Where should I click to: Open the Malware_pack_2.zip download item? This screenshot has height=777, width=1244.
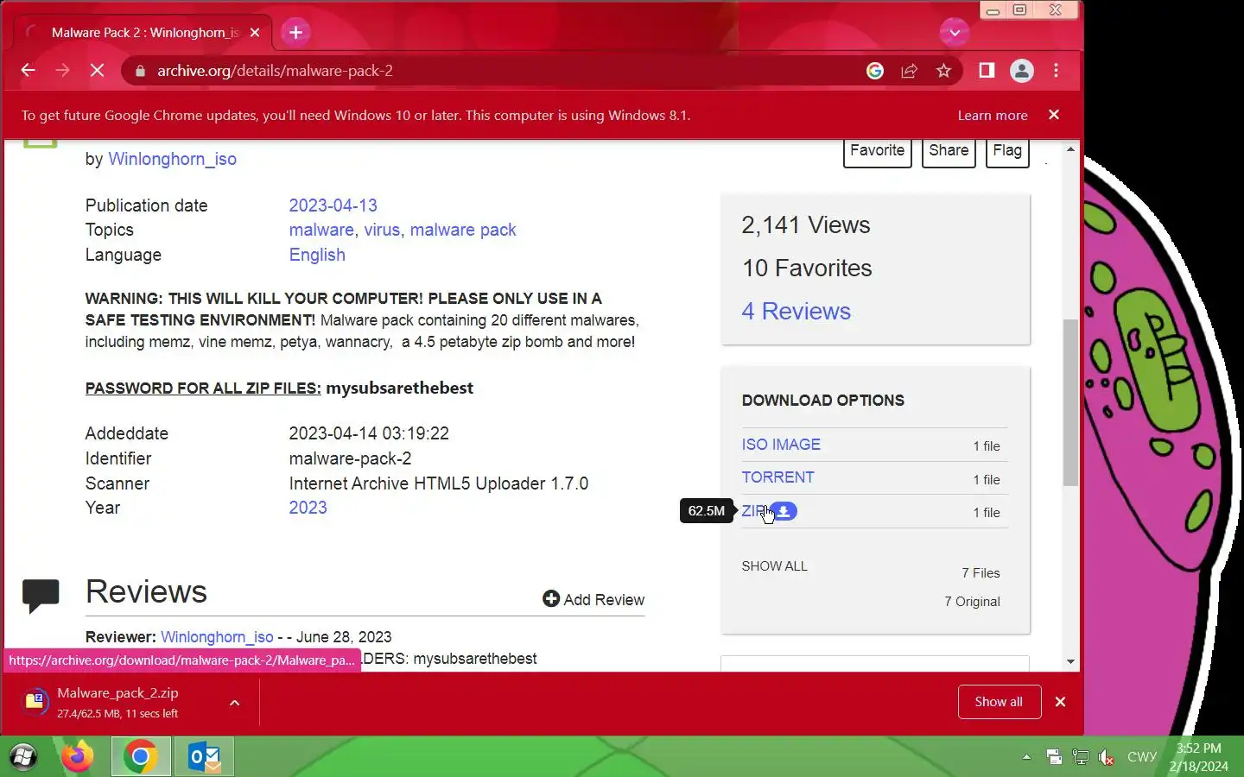(117, 703)
